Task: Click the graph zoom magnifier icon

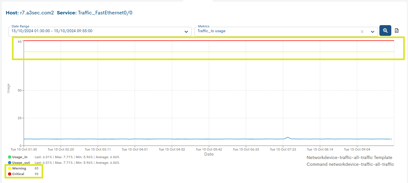Action: tap(385, 30)
